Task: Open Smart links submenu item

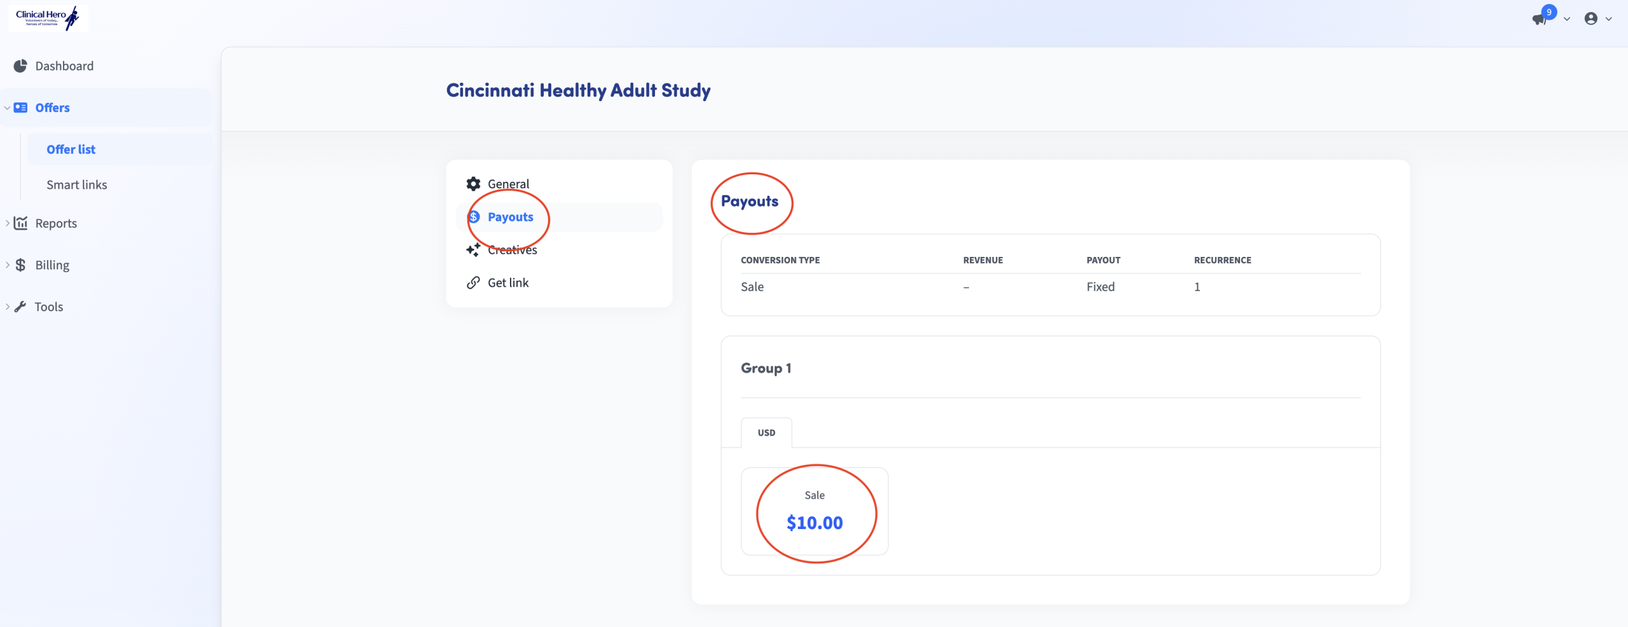Action: [x=120, y=184]
